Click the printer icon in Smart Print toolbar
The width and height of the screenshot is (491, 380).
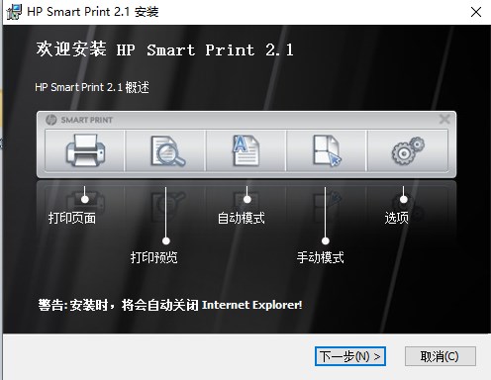coord(85,150)
